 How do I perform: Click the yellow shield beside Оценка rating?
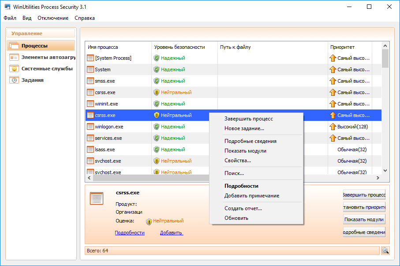pos(149,222)
